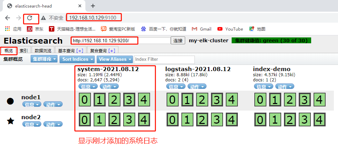This screenshot has width=338, height=148.
Task: Click the browser address bar 192.168.10.129:9100
Action: click(93, 18)
